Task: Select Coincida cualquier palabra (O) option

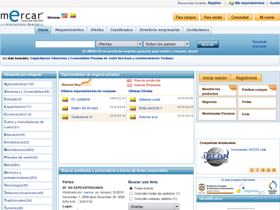Action: [x=131, y=199]
